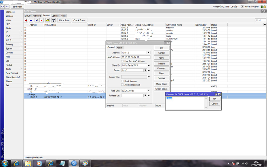Viewport: 267px width, 167px height.
Task: Open Windows Explorer folder taskbar icon
Action: (x=28, y=163)
